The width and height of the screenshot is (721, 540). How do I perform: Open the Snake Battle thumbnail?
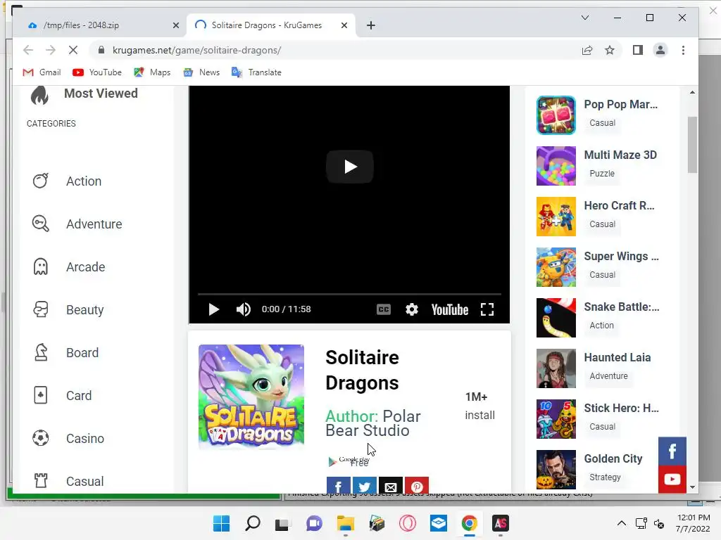tap(556, 318)
